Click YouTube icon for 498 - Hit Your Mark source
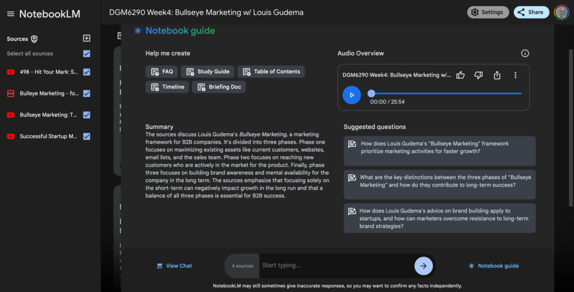Viewport: 574px width, 292px height. point(11,72)
